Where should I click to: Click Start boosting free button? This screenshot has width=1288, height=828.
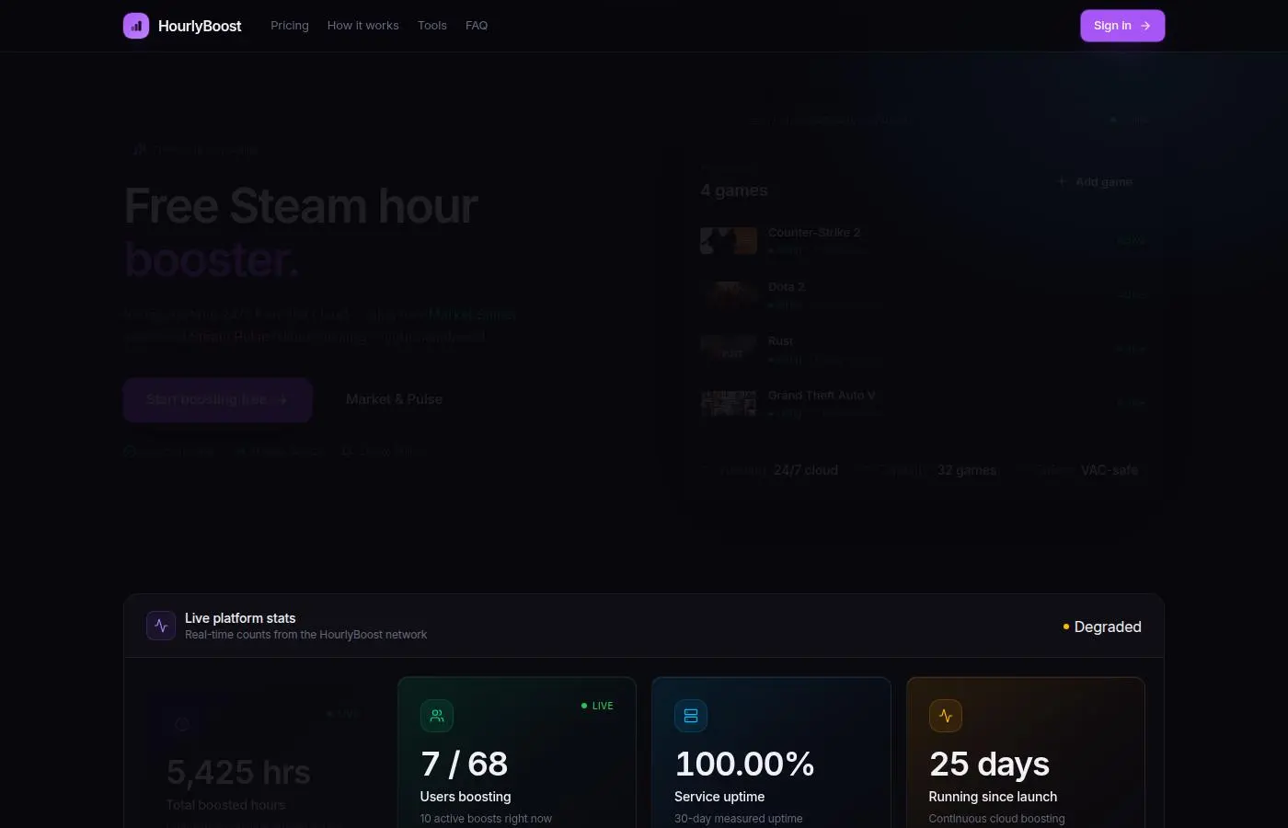[218, 399]
